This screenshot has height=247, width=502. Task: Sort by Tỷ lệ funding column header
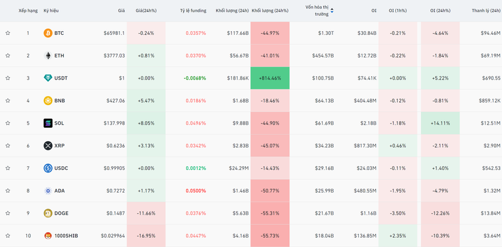coord(193,11)
